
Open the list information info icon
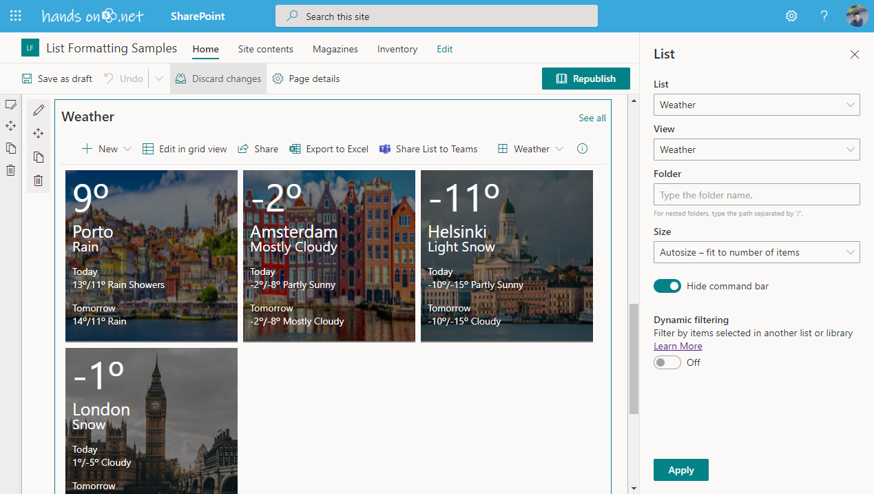point(582,149)
